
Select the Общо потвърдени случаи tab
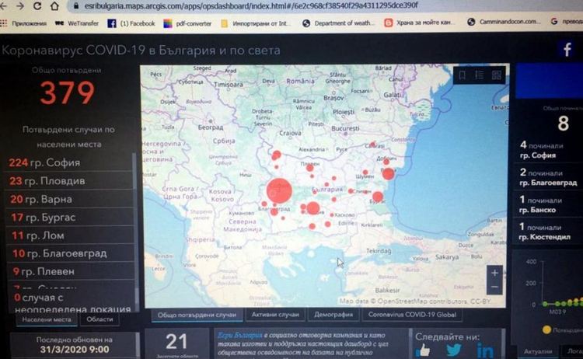coord(197,315)
